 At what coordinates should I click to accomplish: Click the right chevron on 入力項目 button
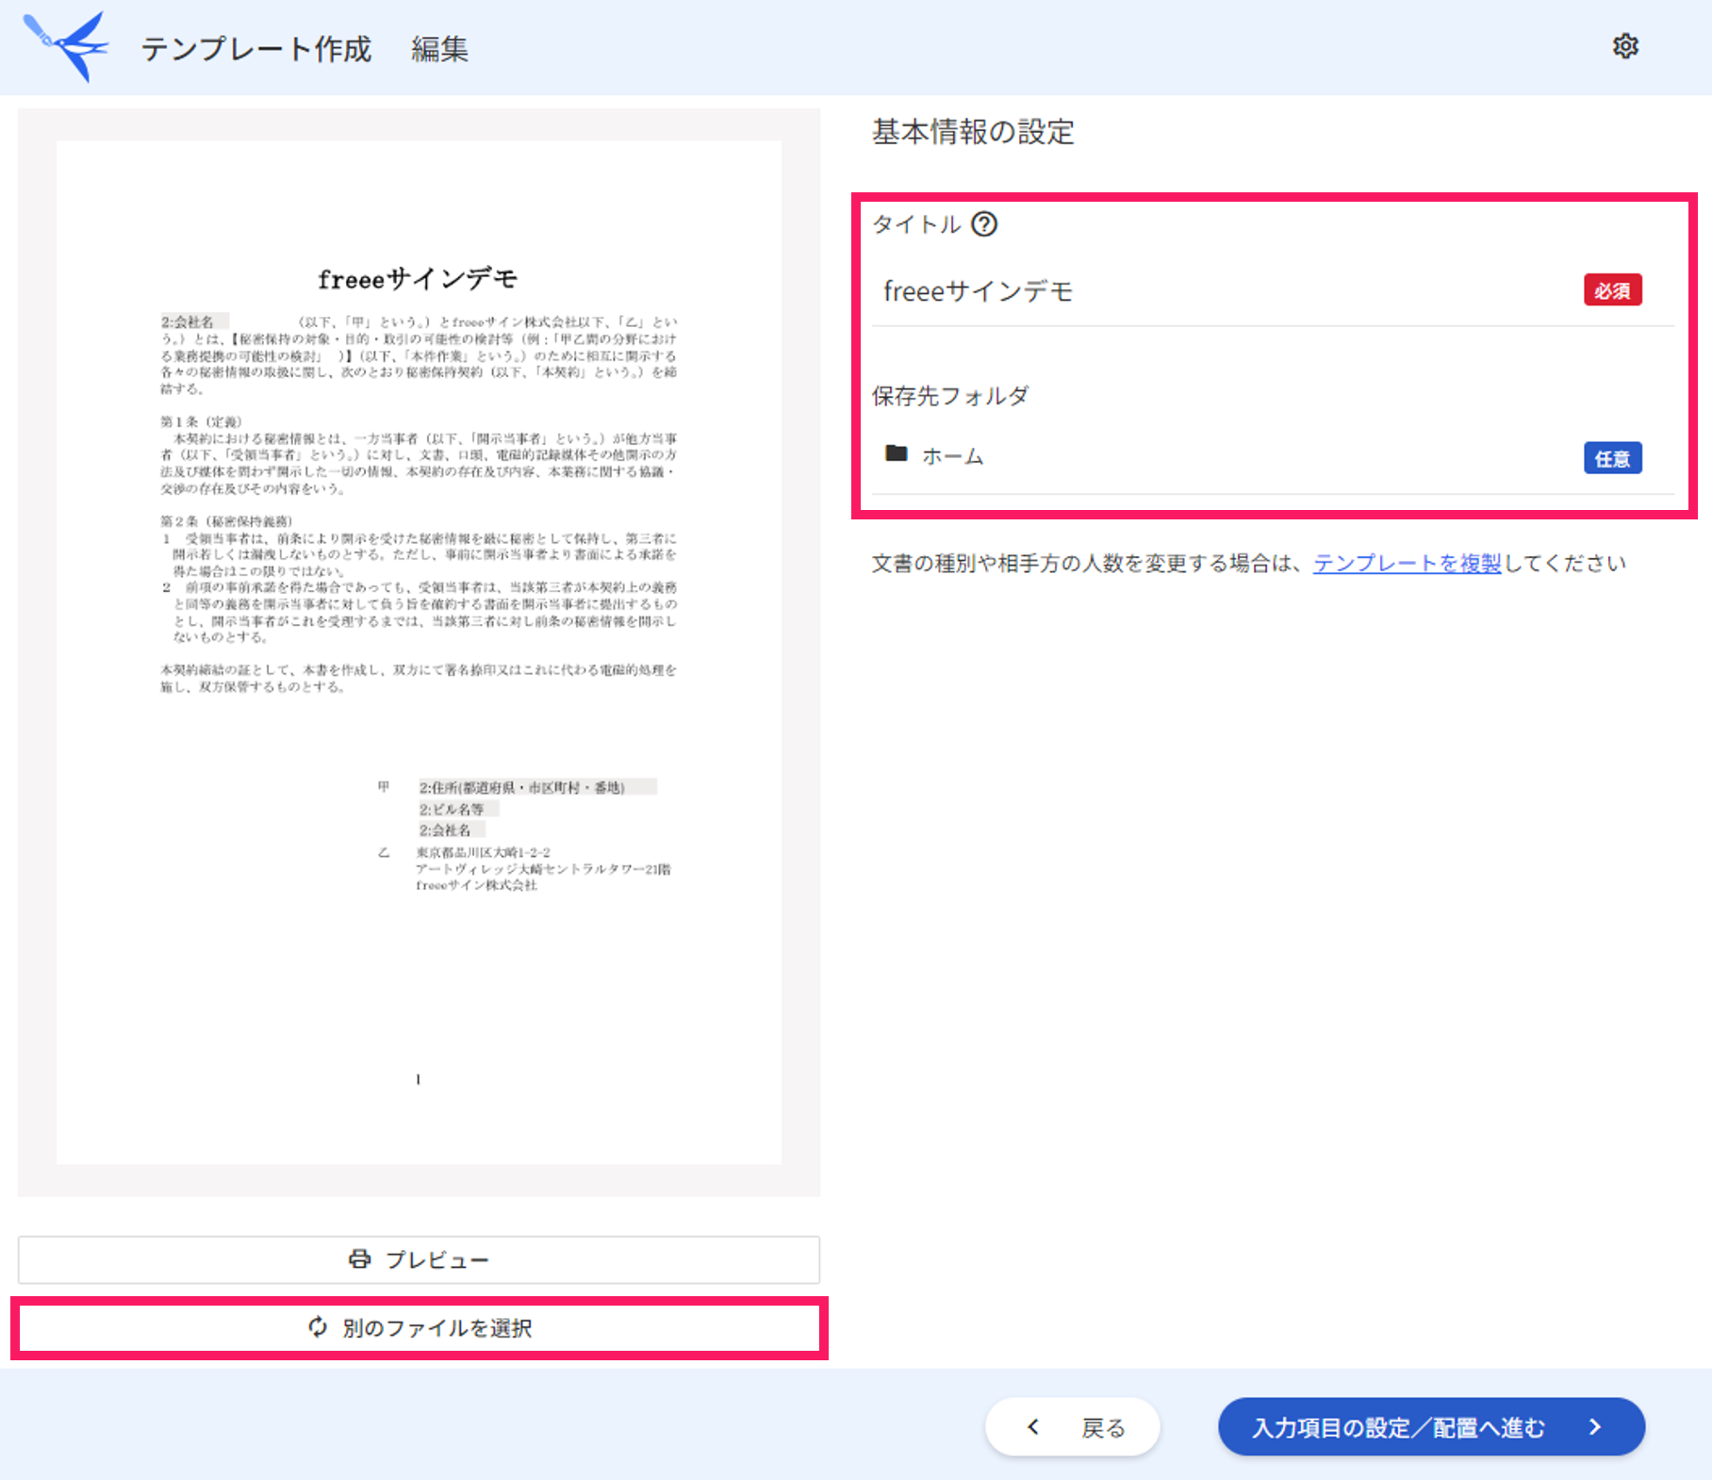(x=1595, y=1427)
